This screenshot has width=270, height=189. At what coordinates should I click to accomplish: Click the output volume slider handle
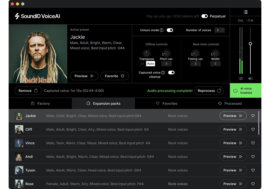click(x=250, y=44)
